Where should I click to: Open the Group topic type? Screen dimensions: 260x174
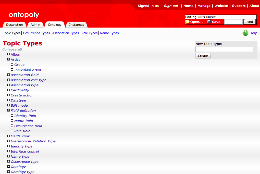19,65
